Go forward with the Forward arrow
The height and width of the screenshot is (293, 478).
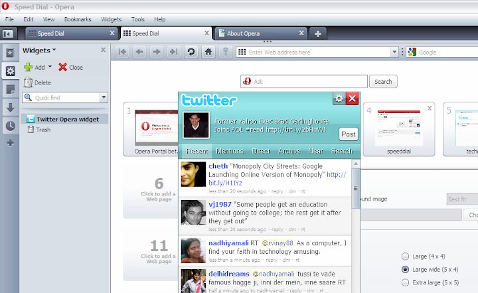tap(157, 52)
